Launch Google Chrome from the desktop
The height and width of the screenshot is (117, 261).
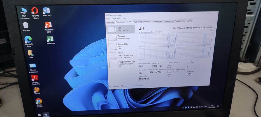[x=39, y=103]
